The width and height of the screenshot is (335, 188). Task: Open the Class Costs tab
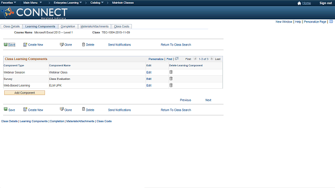point(121,27)
